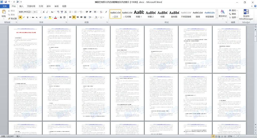The width and height of the screenshot is (257, 138).
Task: Toggle Italic formatting on
Action: (24, 17)
